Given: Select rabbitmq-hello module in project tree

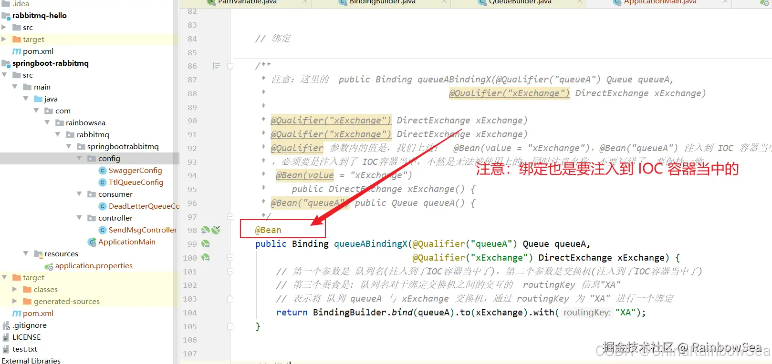Looking at the screenshot, I should point(40,16).
